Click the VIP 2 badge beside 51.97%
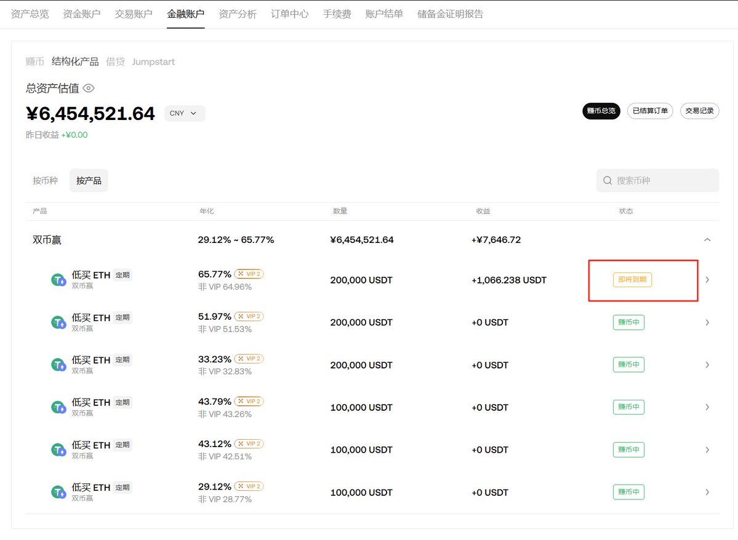Image resolution: width=738 pixels, height=540 pixels. [249, 317]
